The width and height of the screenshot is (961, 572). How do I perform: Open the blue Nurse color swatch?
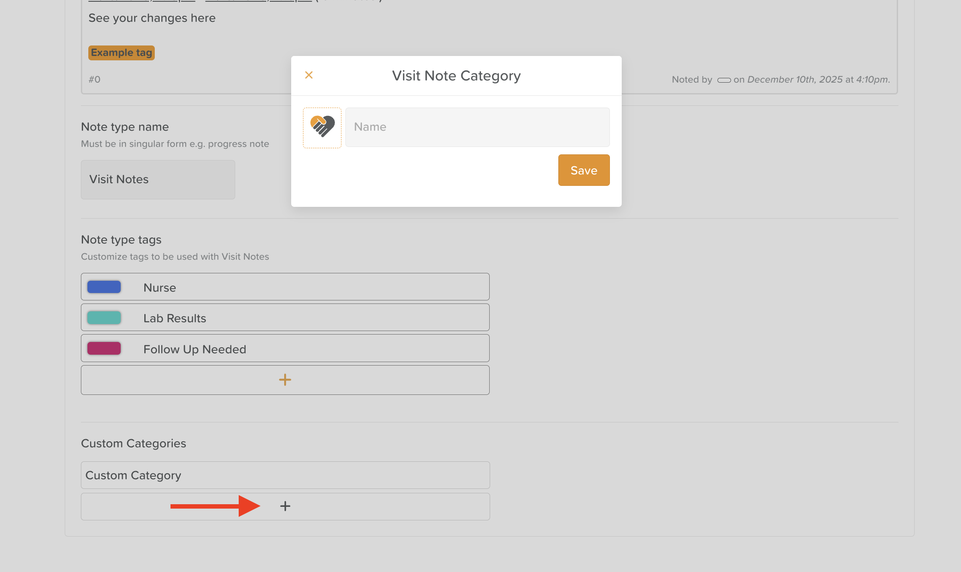(104, 287)
